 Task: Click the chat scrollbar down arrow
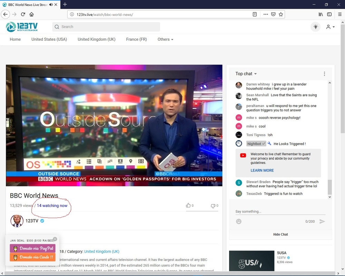[329, 197]
